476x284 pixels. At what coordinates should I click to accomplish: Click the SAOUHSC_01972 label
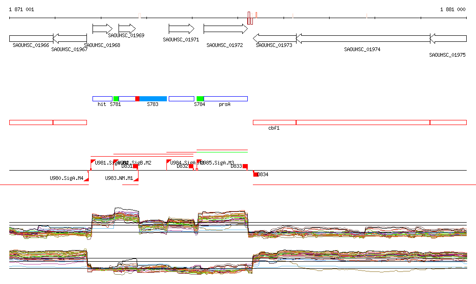click(x=225, y=45)
